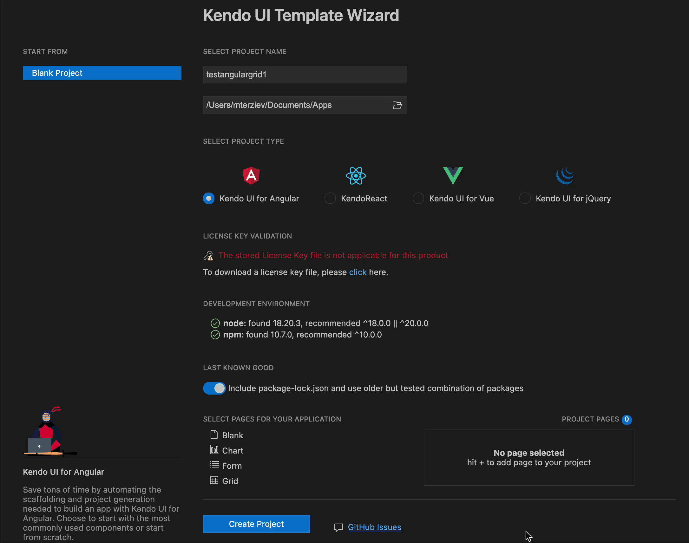This screenshot has height=543, width=689.
Task: Select the Blank Project start option
Action: pos(102,73)
